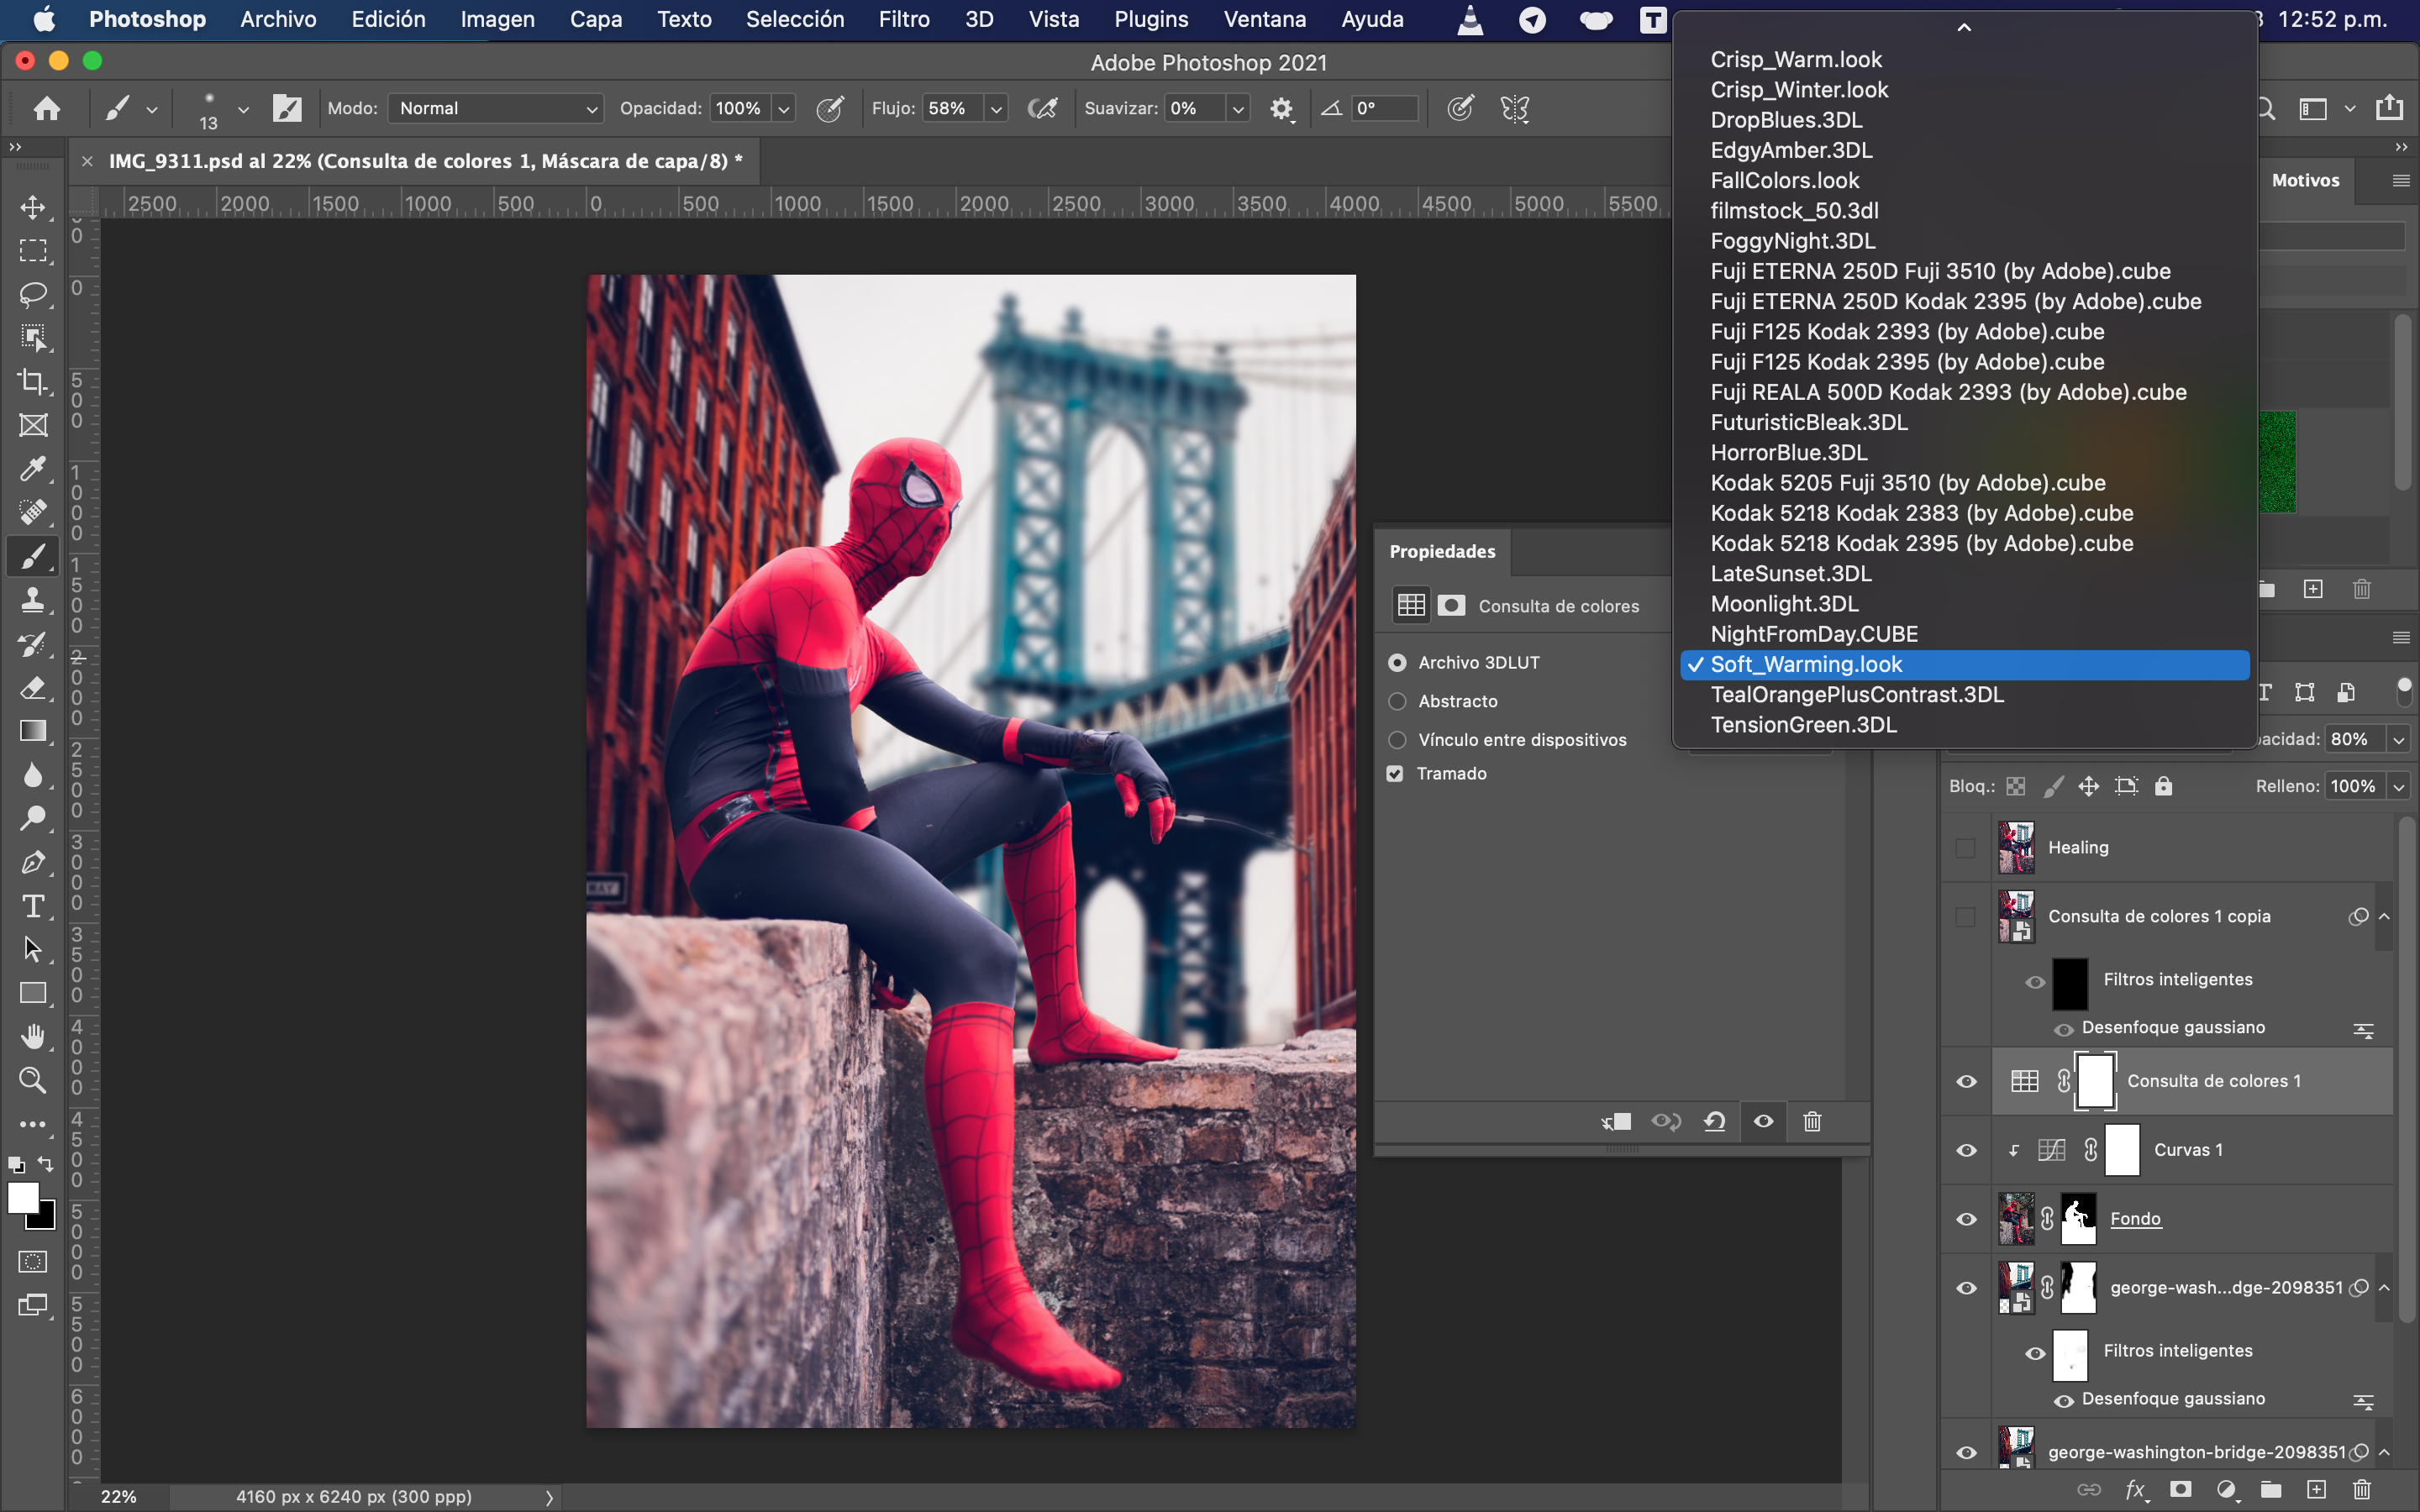
Task: Select the Horizontal Type tool
Action: [x=33, y=906]
